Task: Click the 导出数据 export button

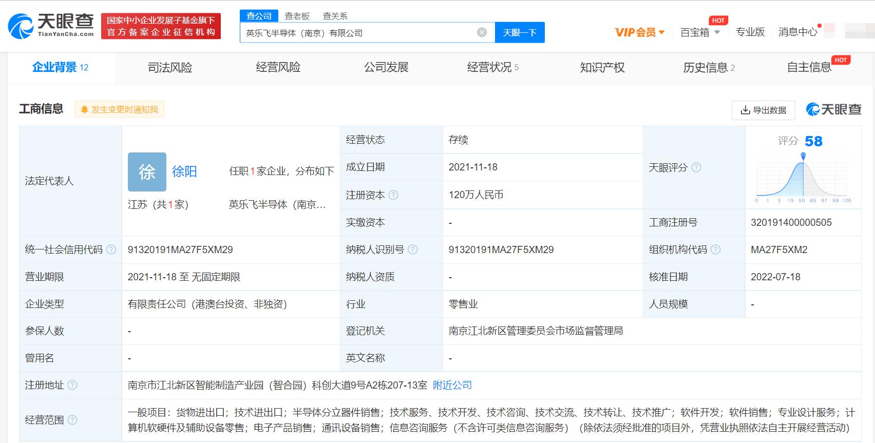Action: tap(764, 110)
